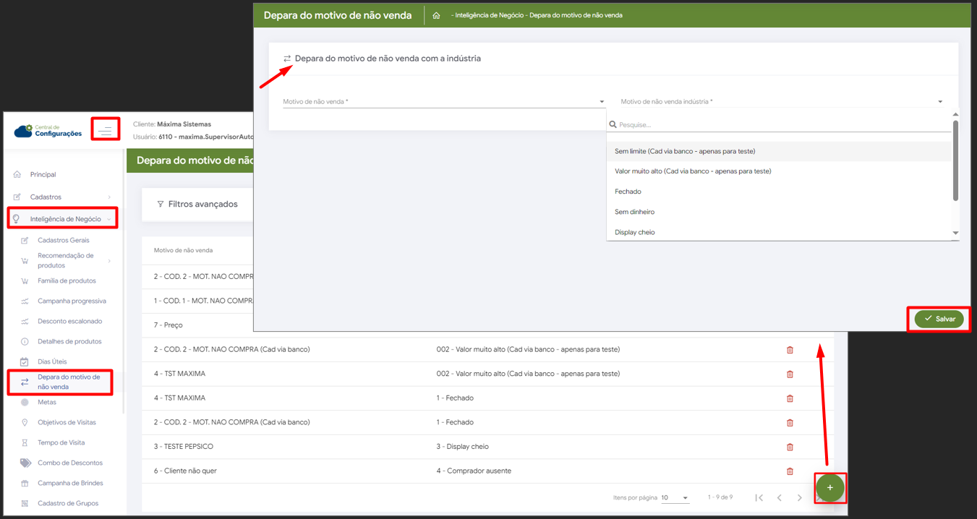Open Principal in the sidebar
977x519 pixels.
point(43,174)
